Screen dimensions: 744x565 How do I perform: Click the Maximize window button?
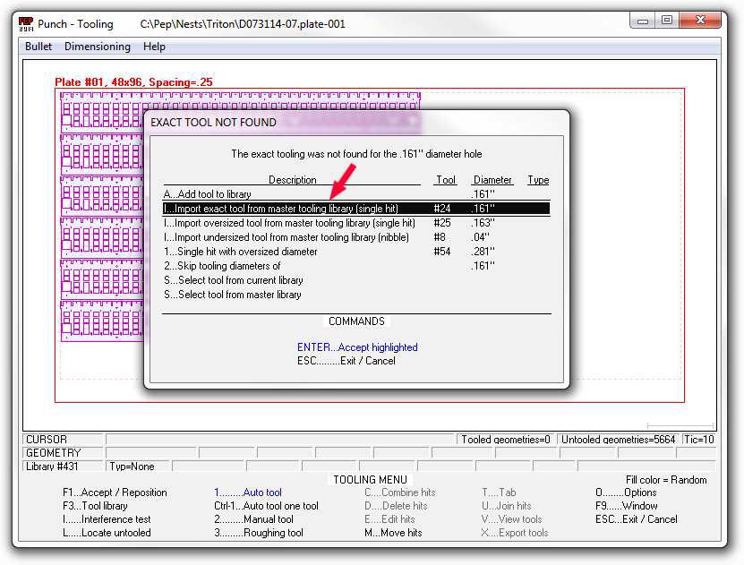(x=666, y=20)
